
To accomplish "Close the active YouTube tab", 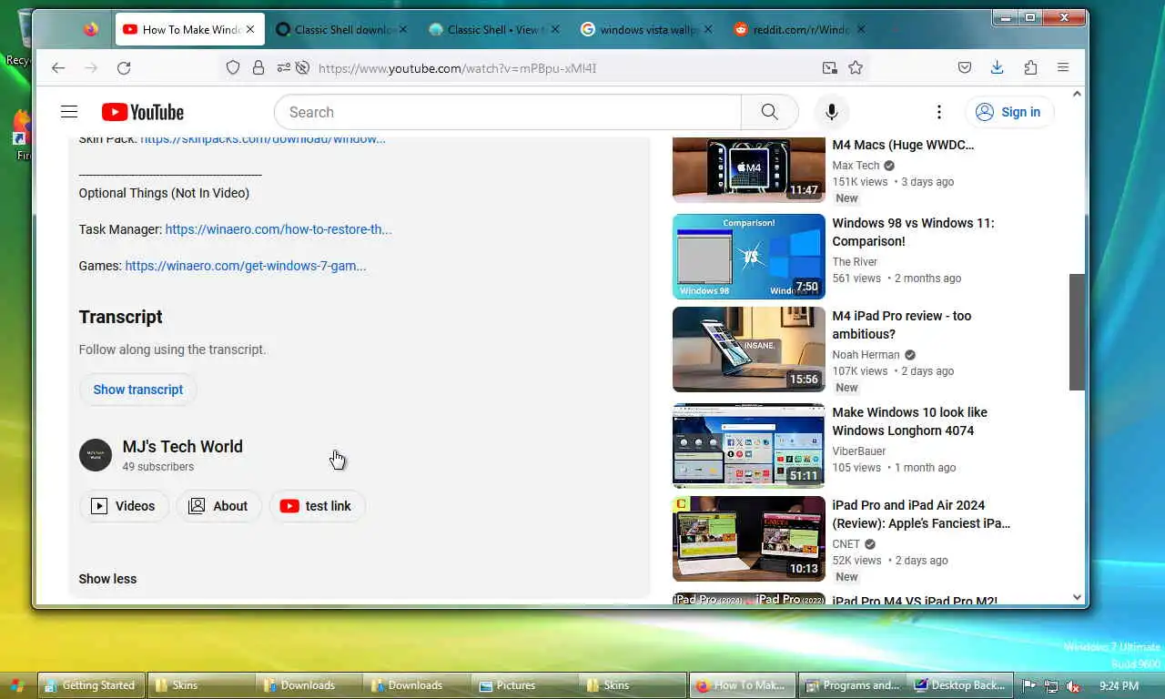I will (x=250, y=29).
